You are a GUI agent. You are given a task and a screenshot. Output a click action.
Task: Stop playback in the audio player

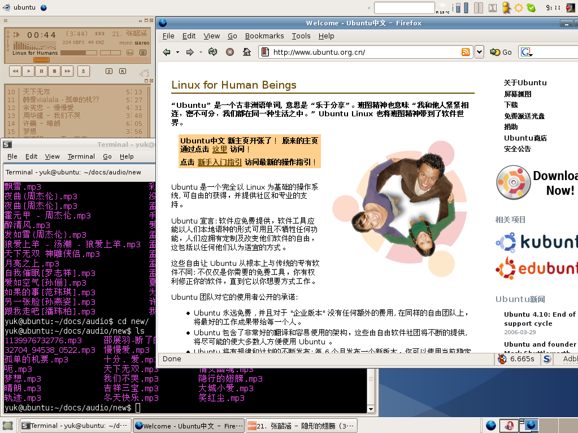click(55, 71)
